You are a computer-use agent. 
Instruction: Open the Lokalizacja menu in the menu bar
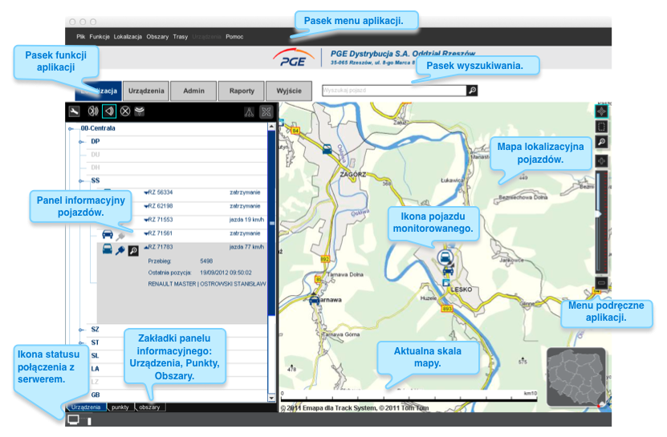click(128, 37)
